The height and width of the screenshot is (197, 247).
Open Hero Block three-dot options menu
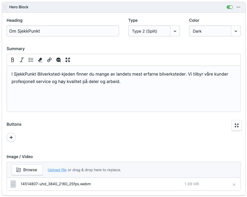(238, 7)
